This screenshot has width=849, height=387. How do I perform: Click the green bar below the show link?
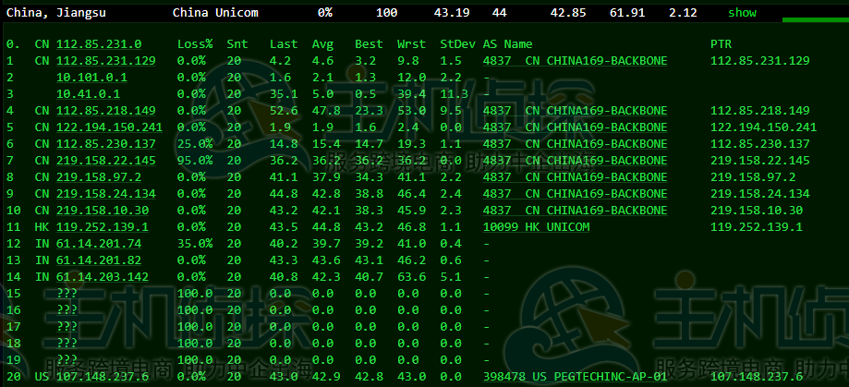click(x=815, y=19)
